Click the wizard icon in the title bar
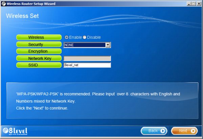 click(x=4, y=4)
